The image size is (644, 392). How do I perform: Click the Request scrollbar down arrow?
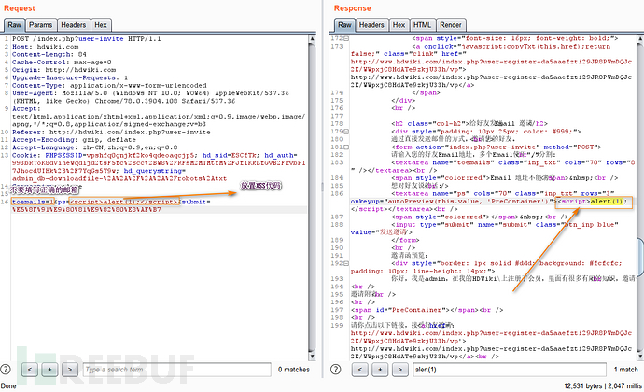312,357
